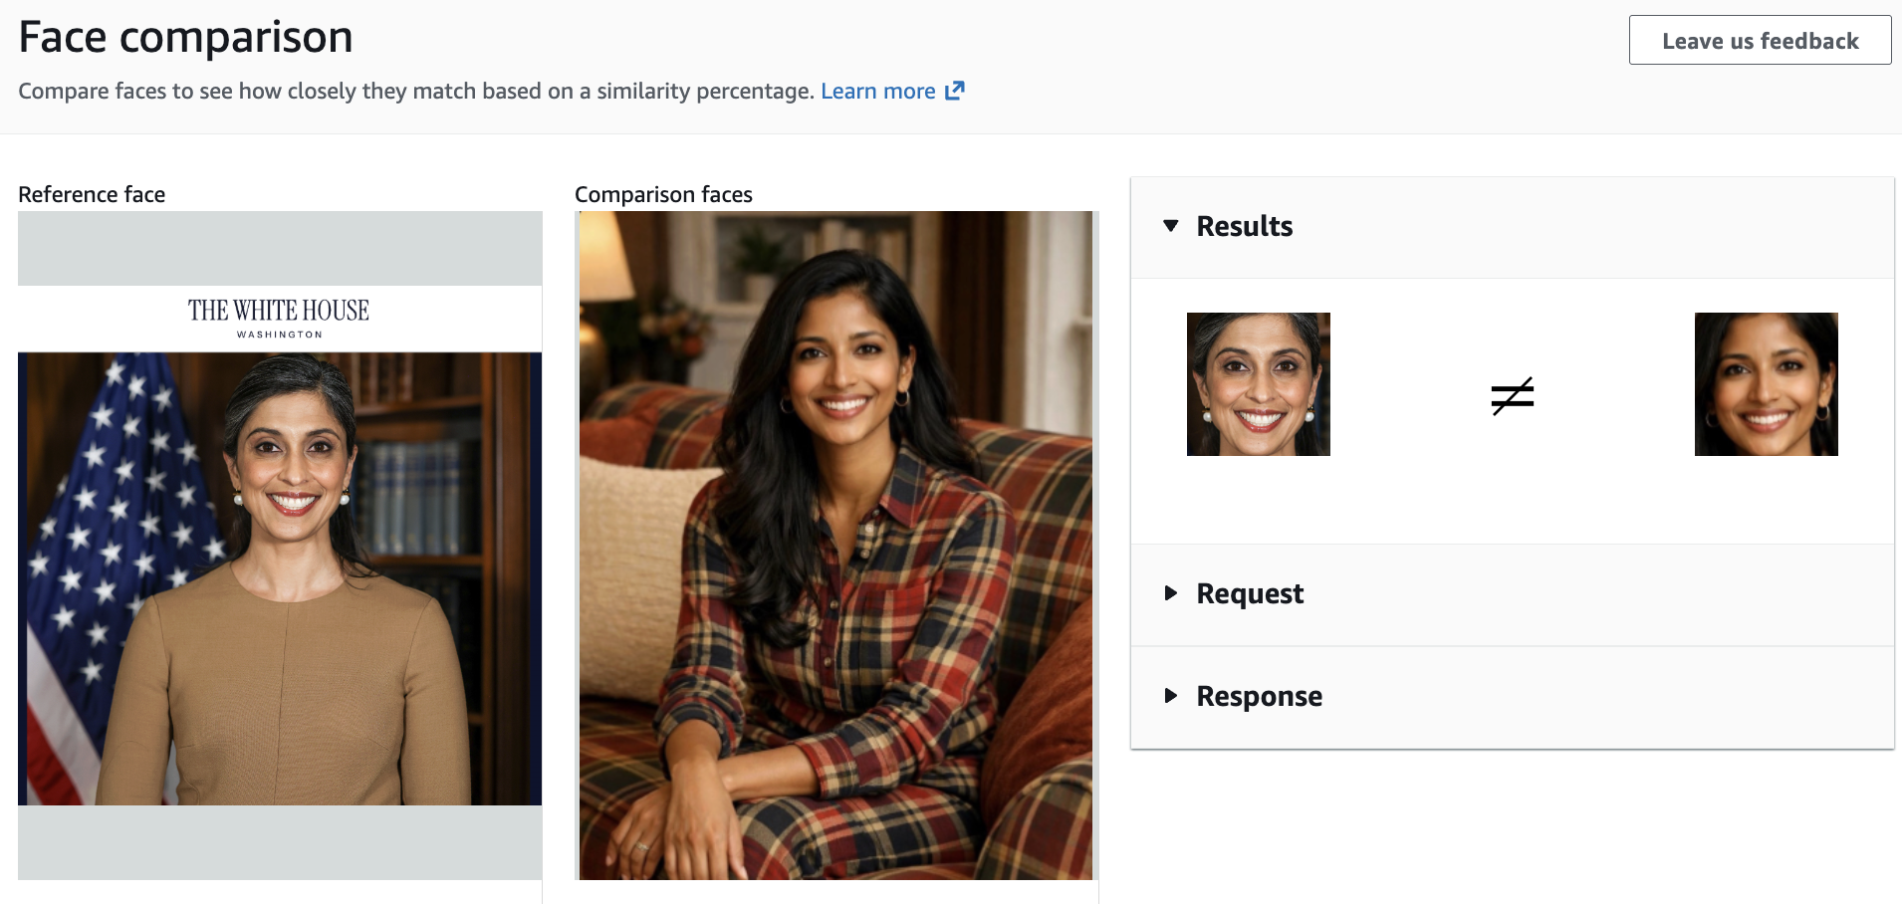1902x904 pixels.
Task: Click the Leave us feedback button
Action: [1760, 41]
